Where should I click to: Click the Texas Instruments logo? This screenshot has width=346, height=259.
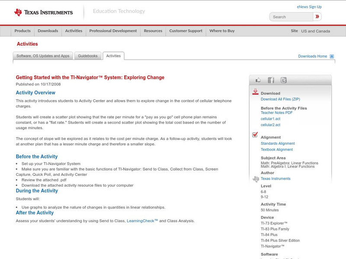point(43,13)
